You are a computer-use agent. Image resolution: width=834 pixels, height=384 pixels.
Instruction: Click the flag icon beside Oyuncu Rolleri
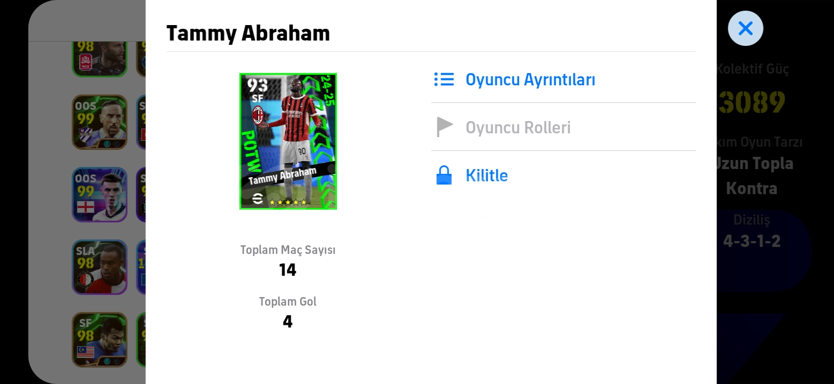(x=444, y=127)
